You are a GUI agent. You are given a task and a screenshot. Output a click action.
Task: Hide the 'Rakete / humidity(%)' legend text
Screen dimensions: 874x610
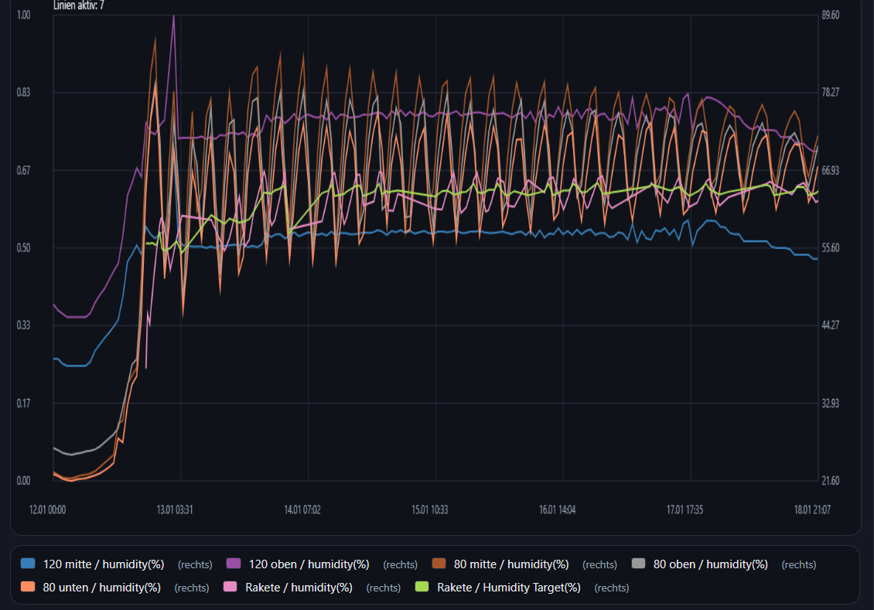click(299, 588)
